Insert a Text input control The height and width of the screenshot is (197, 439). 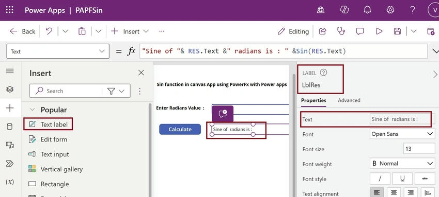(49, 154)
